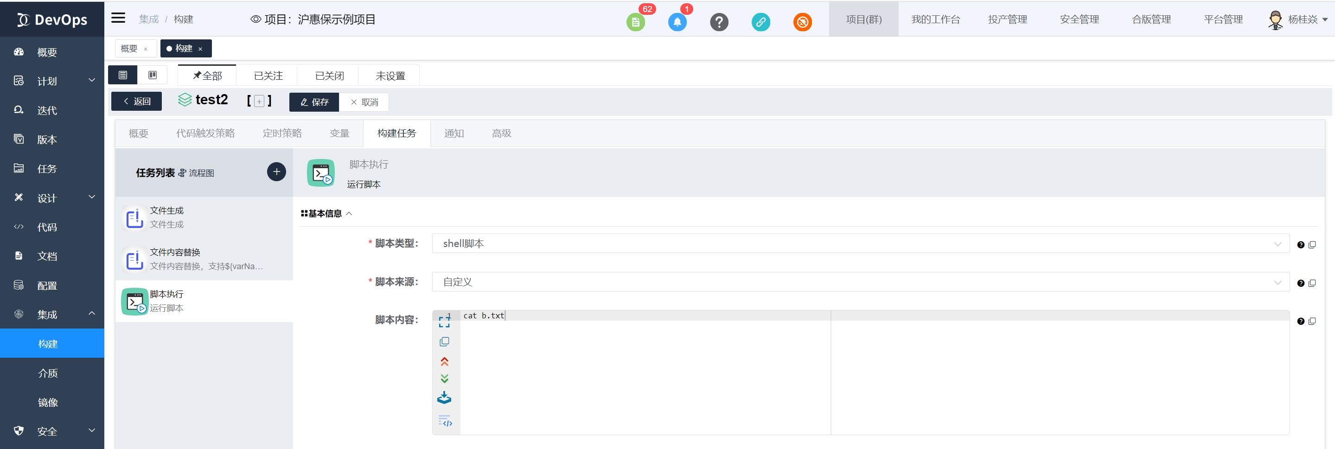Click inside the script content editor
This screenshot has height=449, width=1335.
[x=874, y=373]
